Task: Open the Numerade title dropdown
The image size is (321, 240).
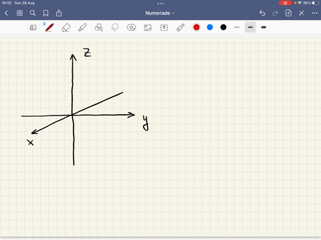Action: 160,13
